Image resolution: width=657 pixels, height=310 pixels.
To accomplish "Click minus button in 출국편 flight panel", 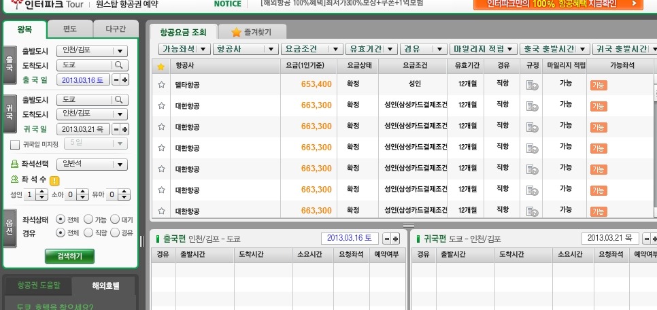I will point(387,239).
